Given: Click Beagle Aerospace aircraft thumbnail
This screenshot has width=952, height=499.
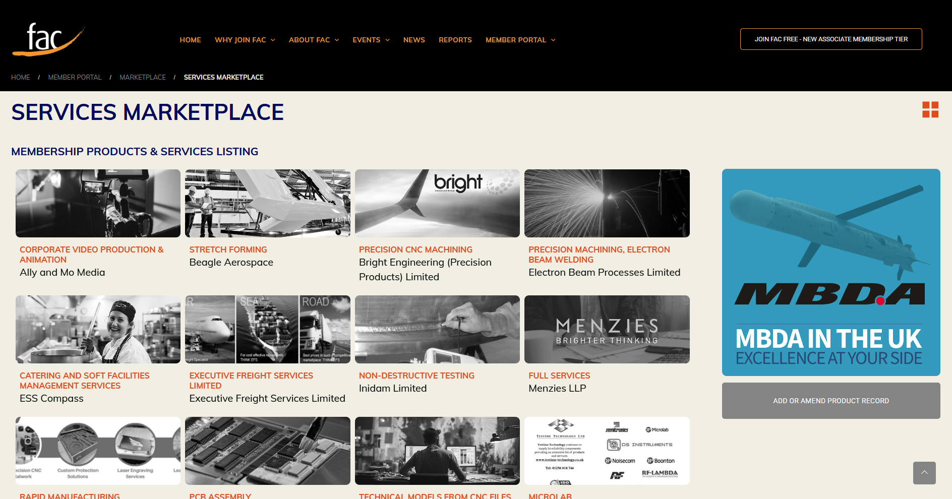Looking at the screenshot, I should click(x=268, y=203).
